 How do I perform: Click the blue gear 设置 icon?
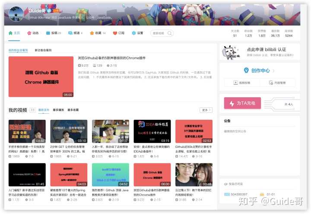point(133,33)
